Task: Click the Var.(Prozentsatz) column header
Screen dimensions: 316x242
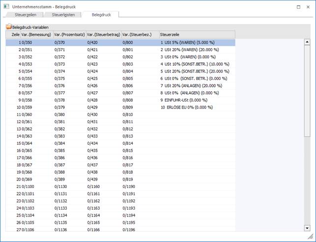Action: (x=69, y=34)
